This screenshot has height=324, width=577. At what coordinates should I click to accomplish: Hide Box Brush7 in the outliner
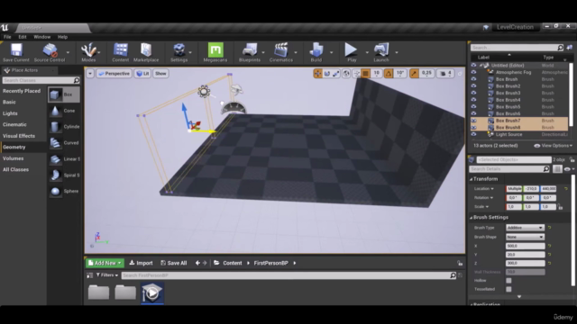coord(473,121)
